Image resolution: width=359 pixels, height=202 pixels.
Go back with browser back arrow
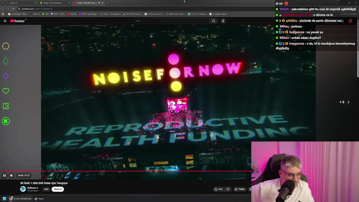click(3, 9)
